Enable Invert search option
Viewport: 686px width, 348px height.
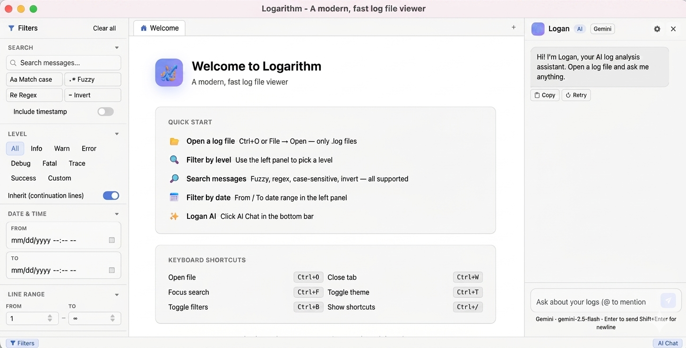click(x=93, y=95)
